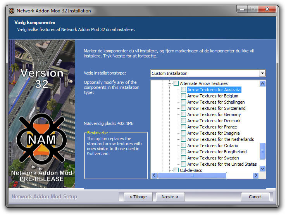Check the Arrow Textures for Imaginia checkbox
The height and width of the screenshot is (215, 286).
pos(183,133)
